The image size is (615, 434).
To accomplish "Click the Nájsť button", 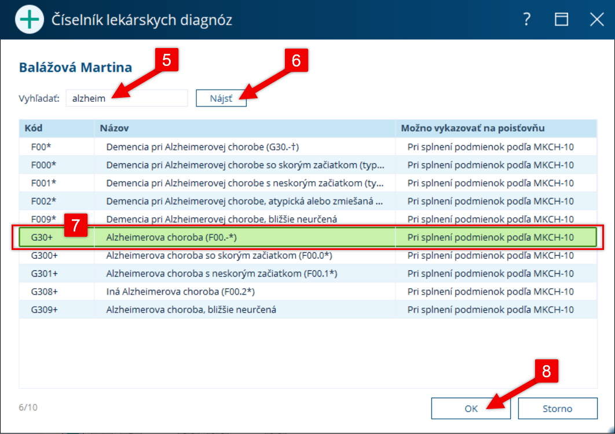I will [221, 98].
